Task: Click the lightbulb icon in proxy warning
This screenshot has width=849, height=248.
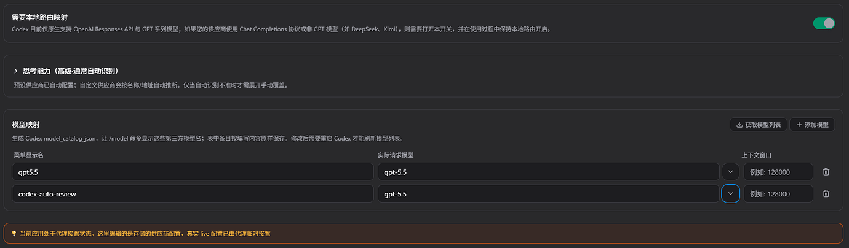Action: pos(14,233)
